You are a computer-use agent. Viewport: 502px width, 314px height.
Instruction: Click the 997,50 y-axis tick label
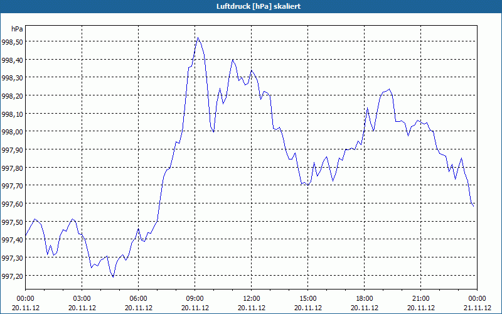11,222
